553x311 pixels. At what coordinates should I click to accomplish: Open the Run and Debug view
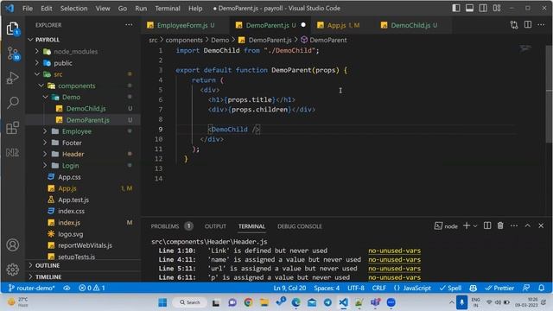(13, 78)
